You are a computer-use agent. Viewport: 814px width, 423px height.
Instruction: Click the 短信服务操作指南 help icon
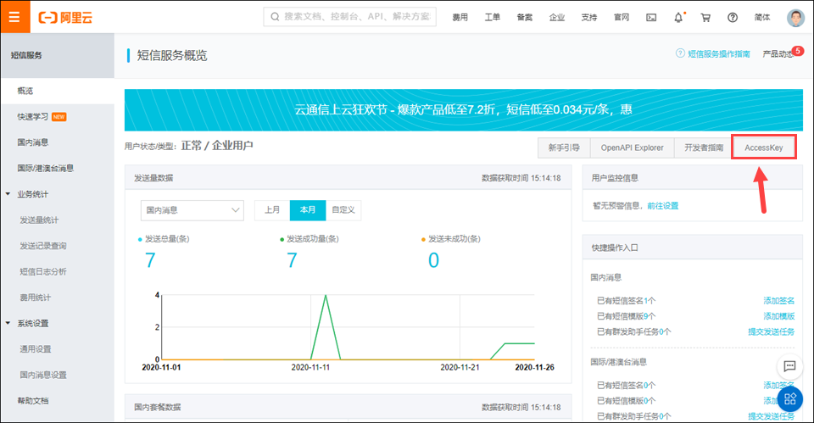point(680,53)
